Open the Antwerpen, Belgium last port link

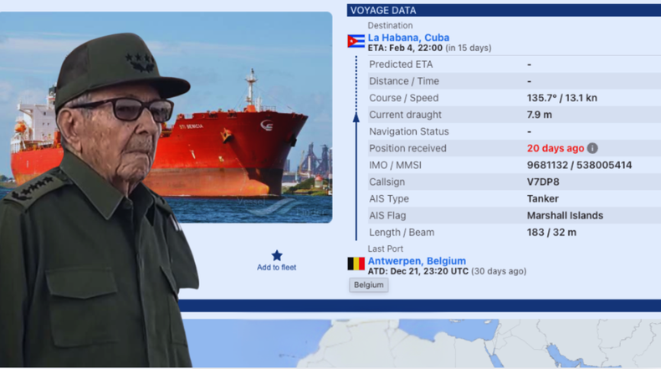click(417, 261)
